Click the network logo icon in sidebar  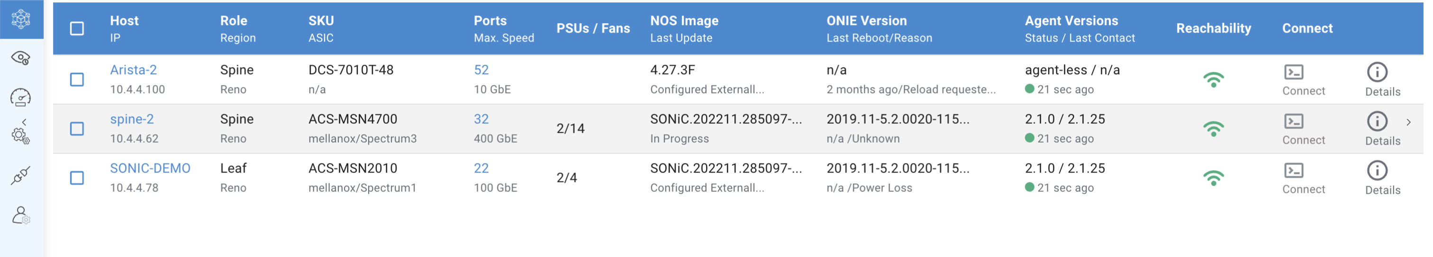21,19
